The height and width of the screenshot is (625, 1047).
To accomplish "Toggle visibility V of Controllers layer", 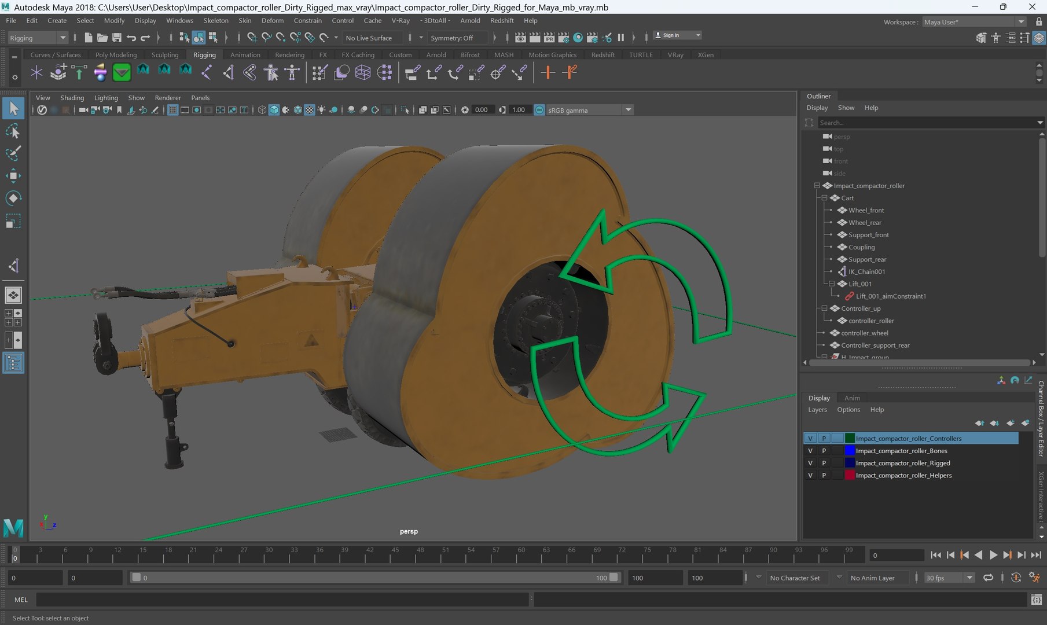I will click(x=810, y=438).
